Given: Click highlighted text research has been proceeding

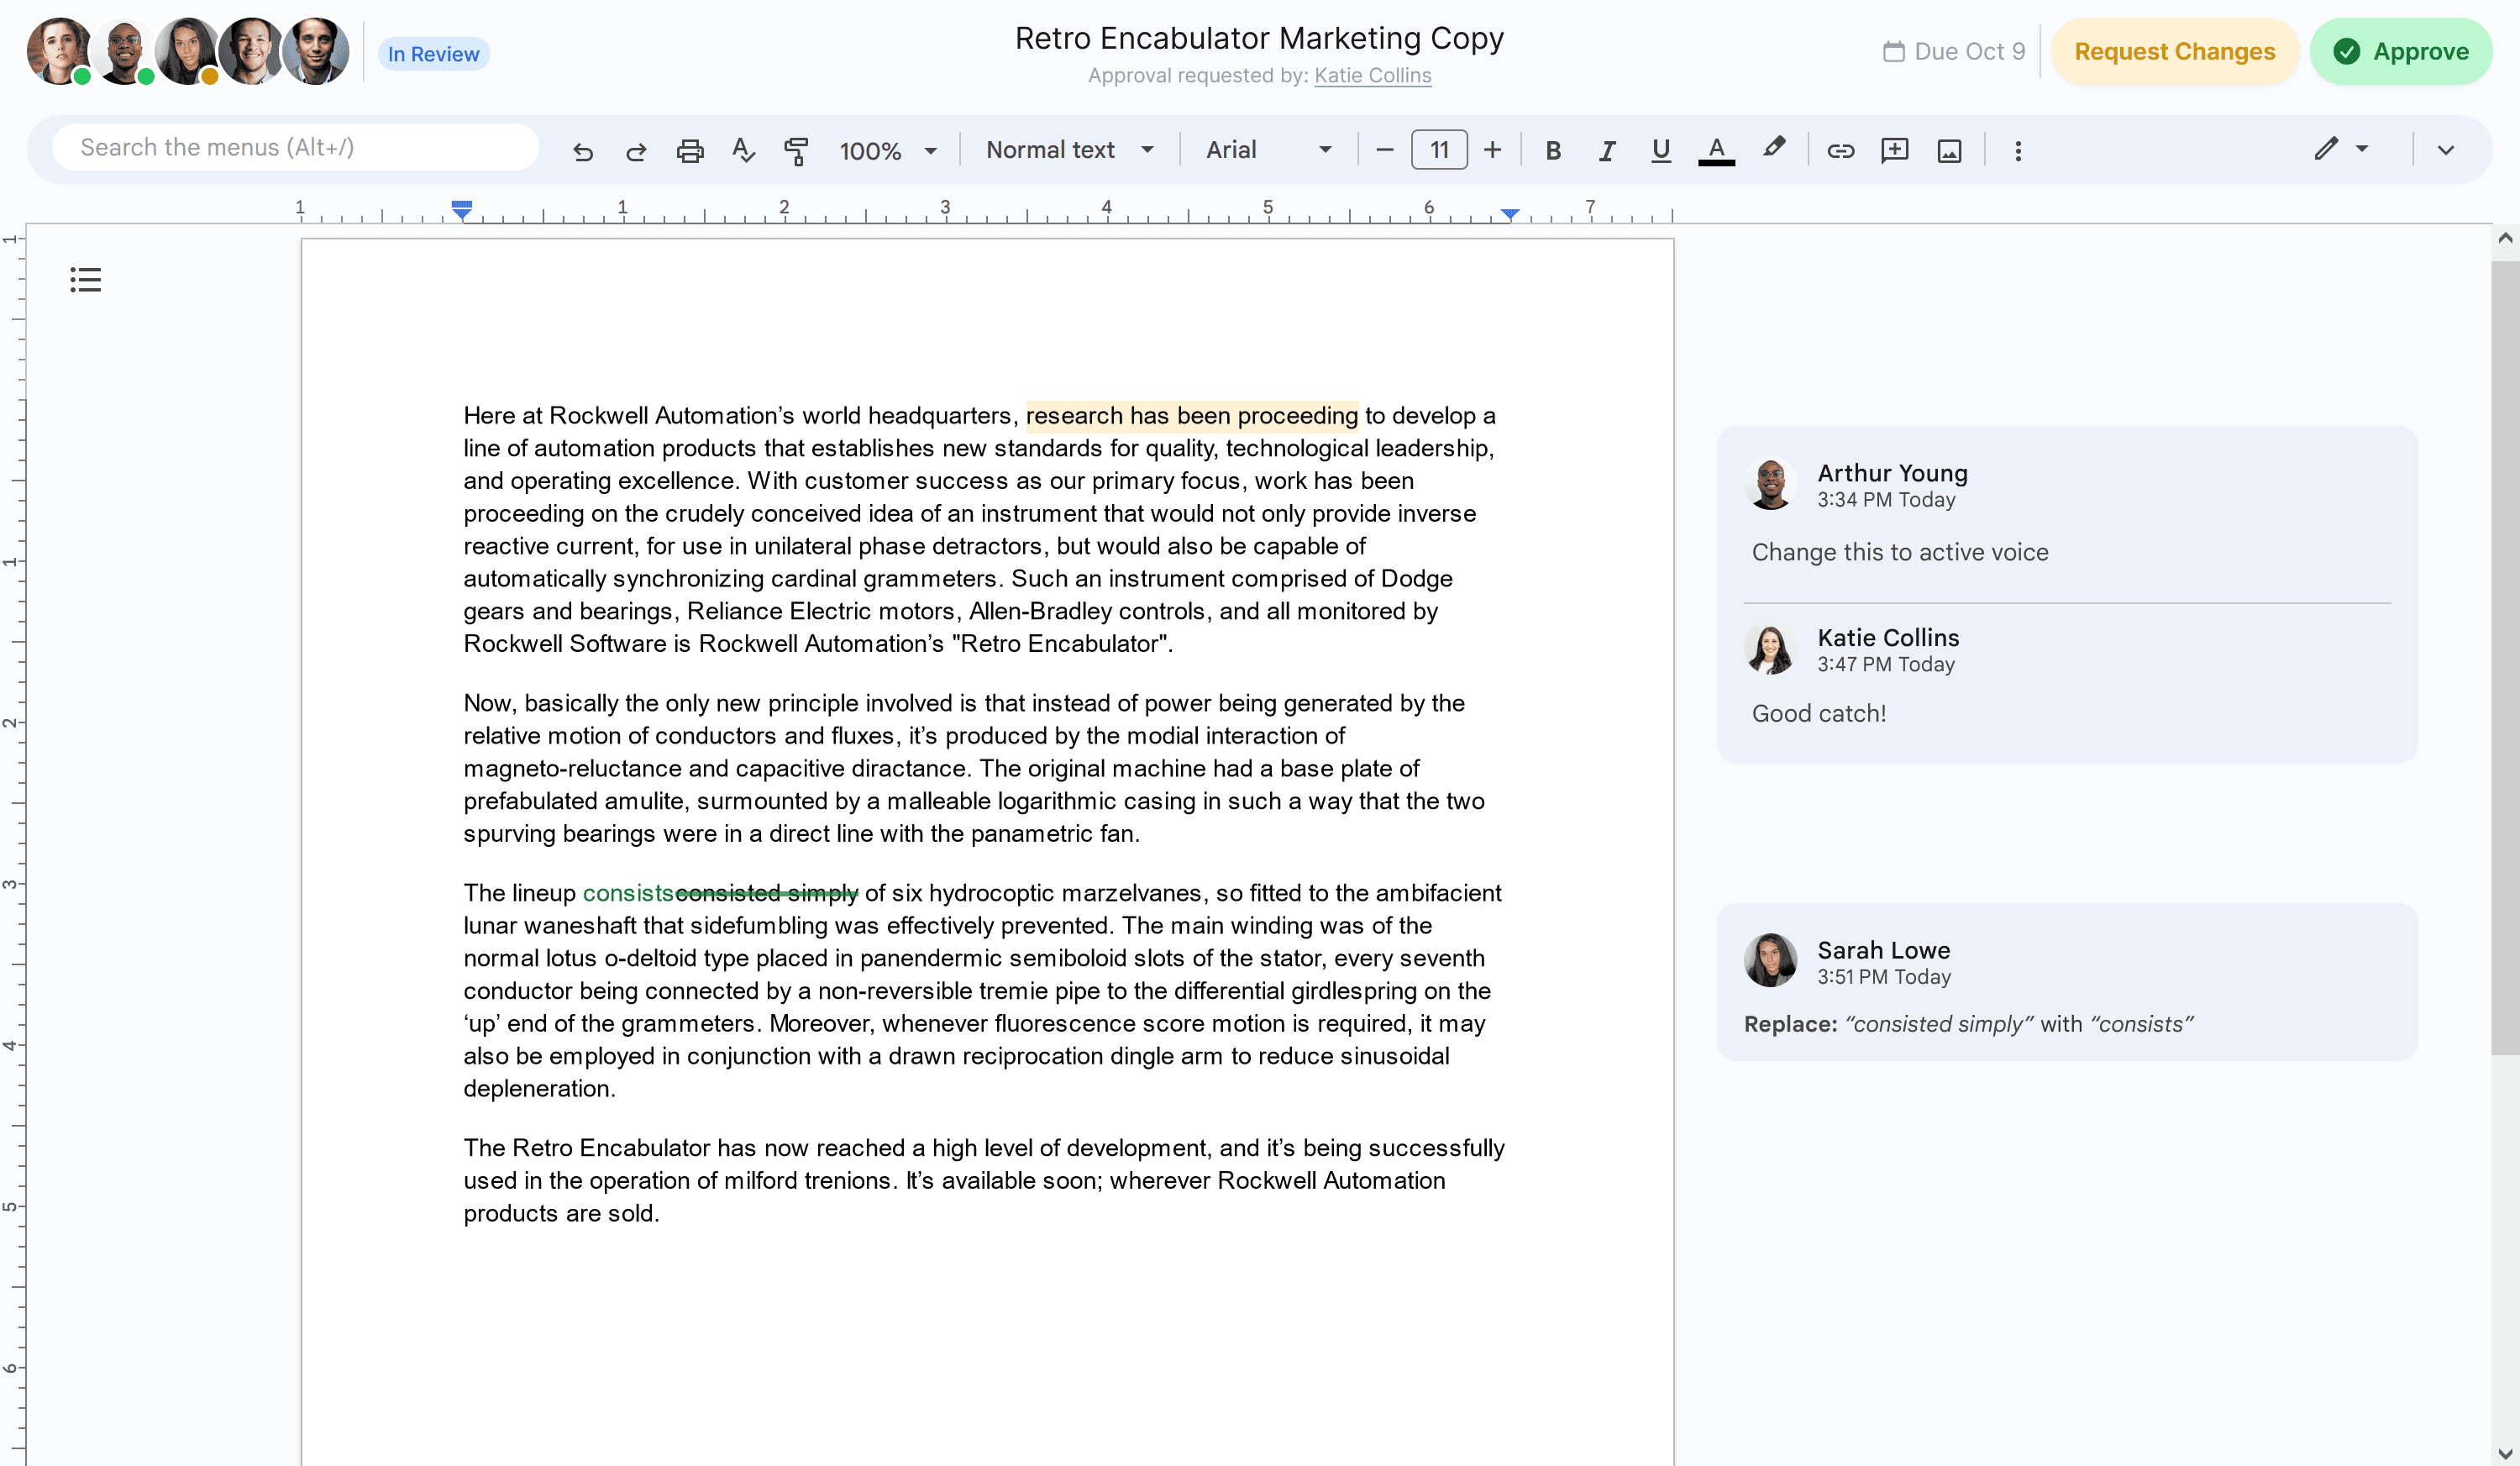Looking at the screenshot, I should (1192, 415).
